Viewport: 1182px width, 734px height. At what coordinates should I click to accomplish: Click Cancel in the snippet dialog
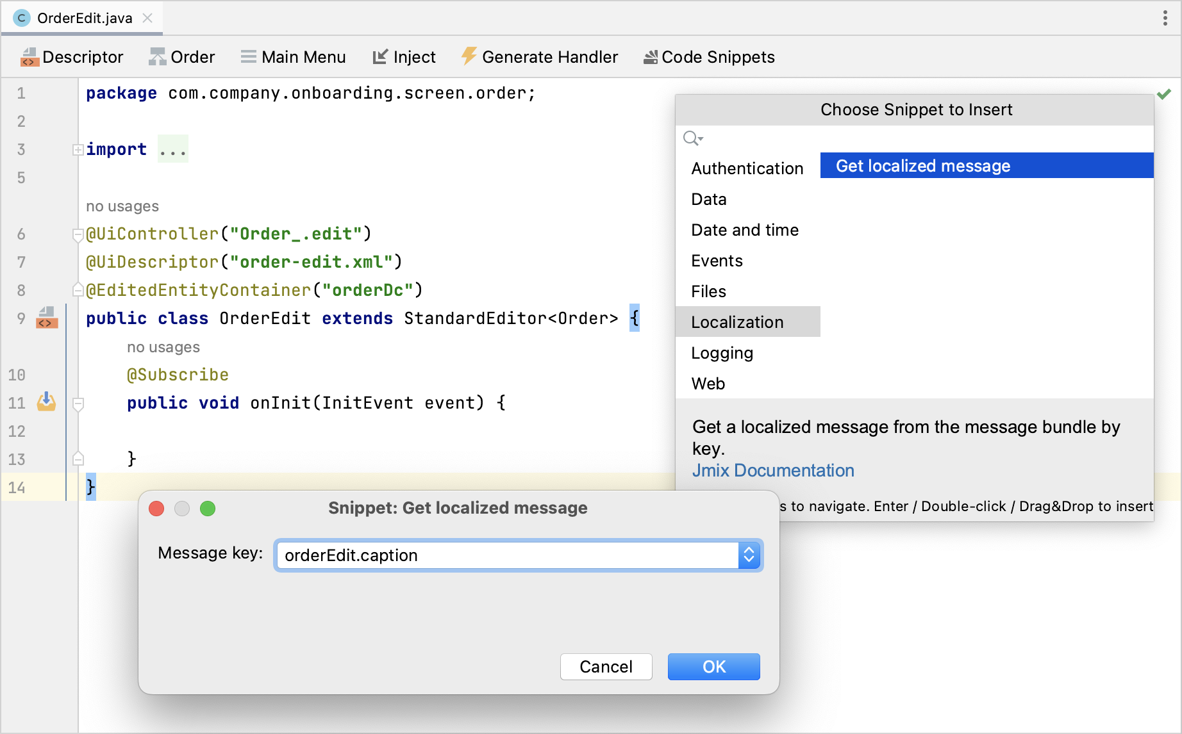point(606,667)
